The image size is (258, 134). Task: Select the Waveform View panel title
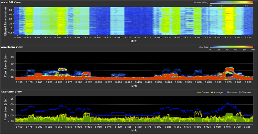pyautogui.click(x=11, y=47)
